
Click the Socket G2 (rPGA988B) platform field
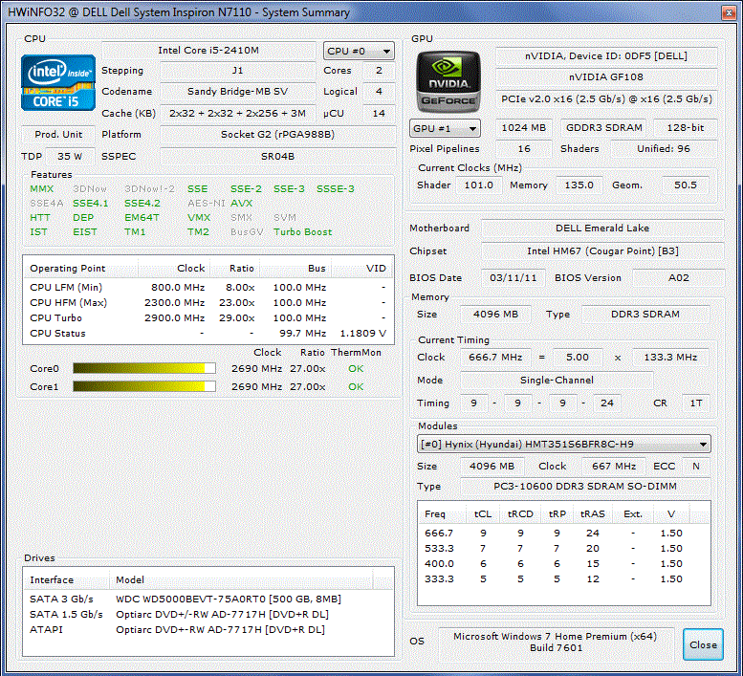[277, 135]
